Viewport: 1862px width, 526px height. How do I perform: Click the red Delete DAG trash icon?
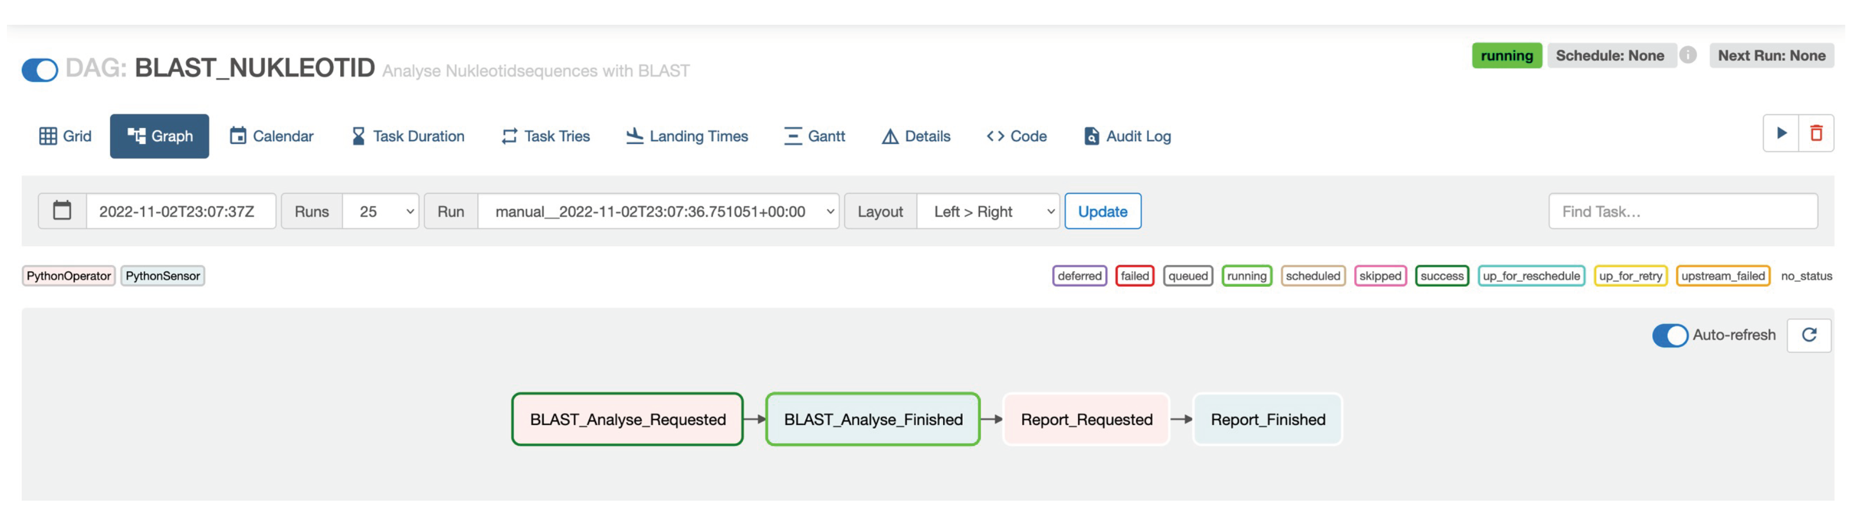pyautogui.click(x=1816, y=133)
